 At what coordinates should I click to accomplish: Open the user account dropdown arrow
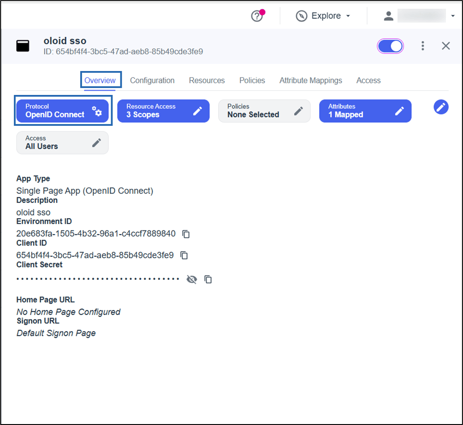pos(453,16)
